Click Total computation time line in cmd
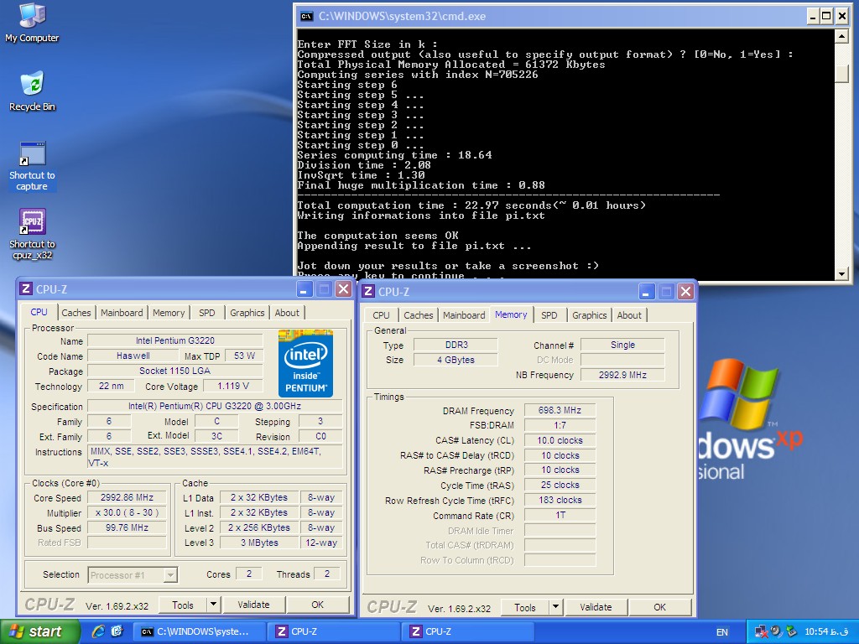859x644 pixels. [x=471, y=205]
